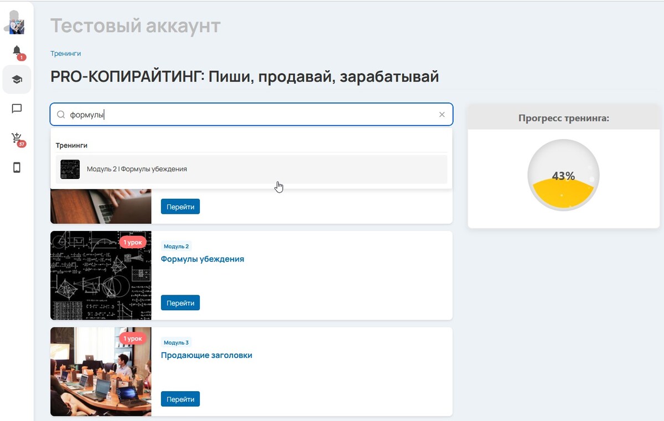Clear the search field with X icon
664x421 pixels.
coord(442,115)
